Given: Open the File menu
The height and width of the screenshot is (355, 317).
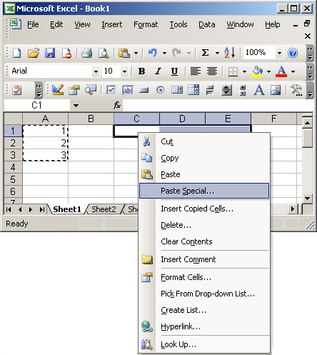Looking at the screenshot, I should [33, 24].
